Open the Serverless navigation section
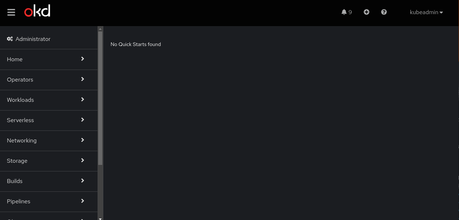 tap(49, 120)
